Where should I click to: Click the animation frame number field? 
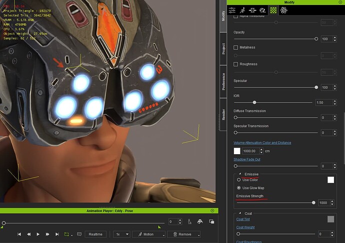(173, 222)
